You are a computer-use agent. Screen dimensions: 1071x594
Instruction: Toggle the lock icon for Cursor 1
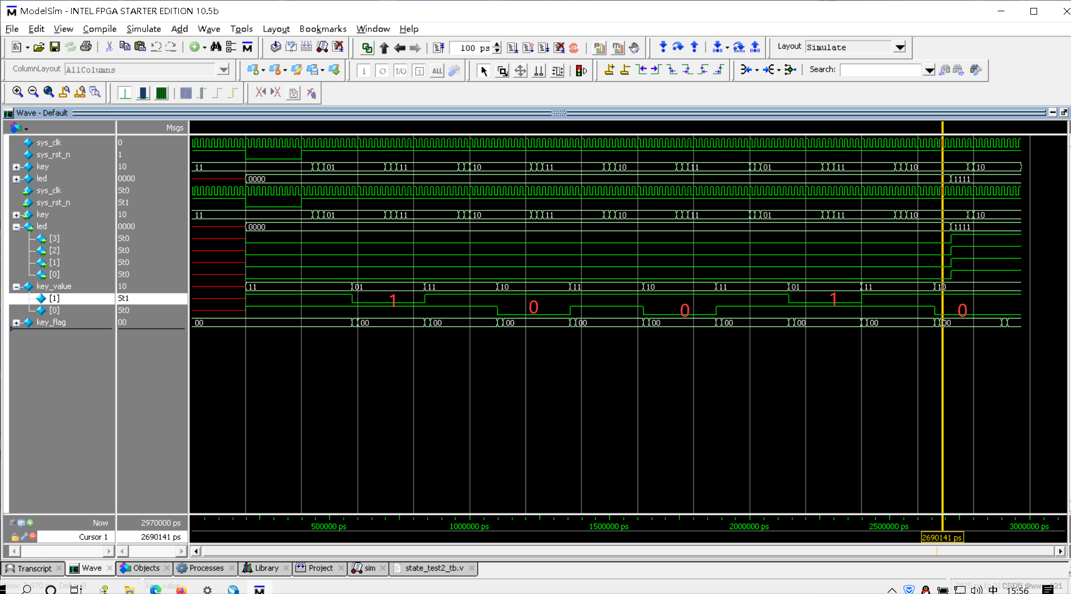click(15, 537)
